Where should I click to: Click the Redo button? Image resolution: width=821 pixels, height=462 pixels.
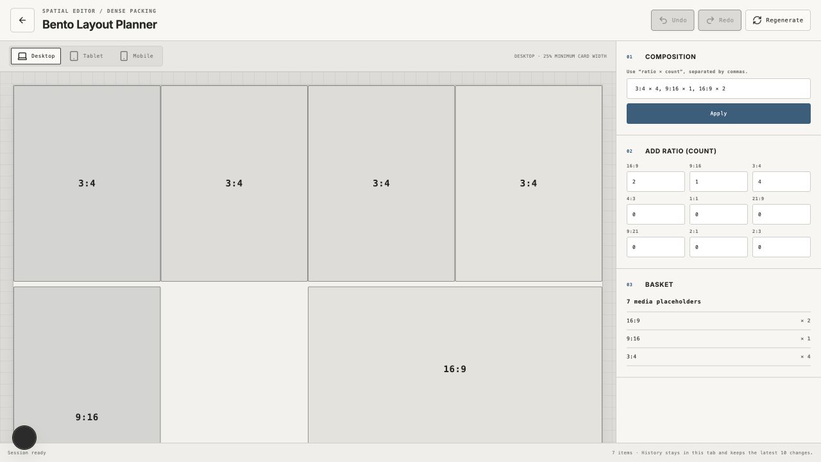click(720, 20)
